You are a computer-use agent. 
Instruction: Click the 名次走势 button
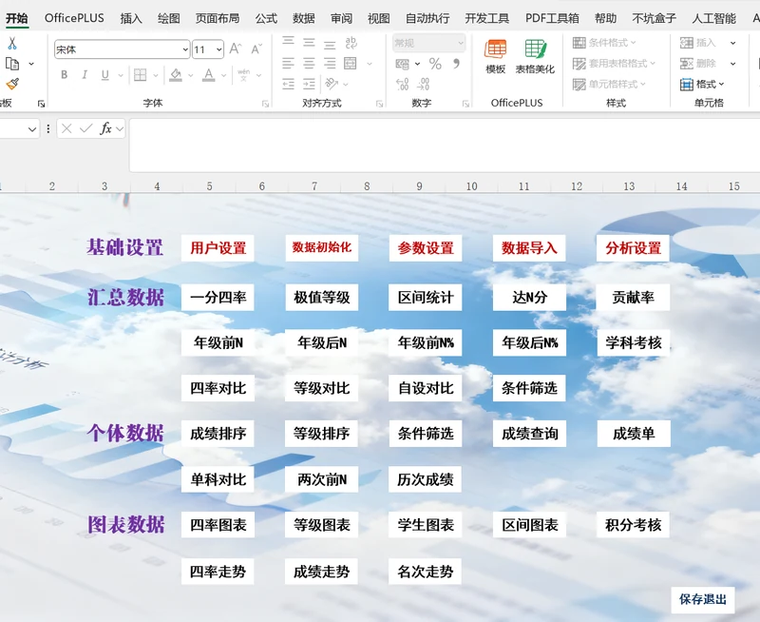(425, 571)
